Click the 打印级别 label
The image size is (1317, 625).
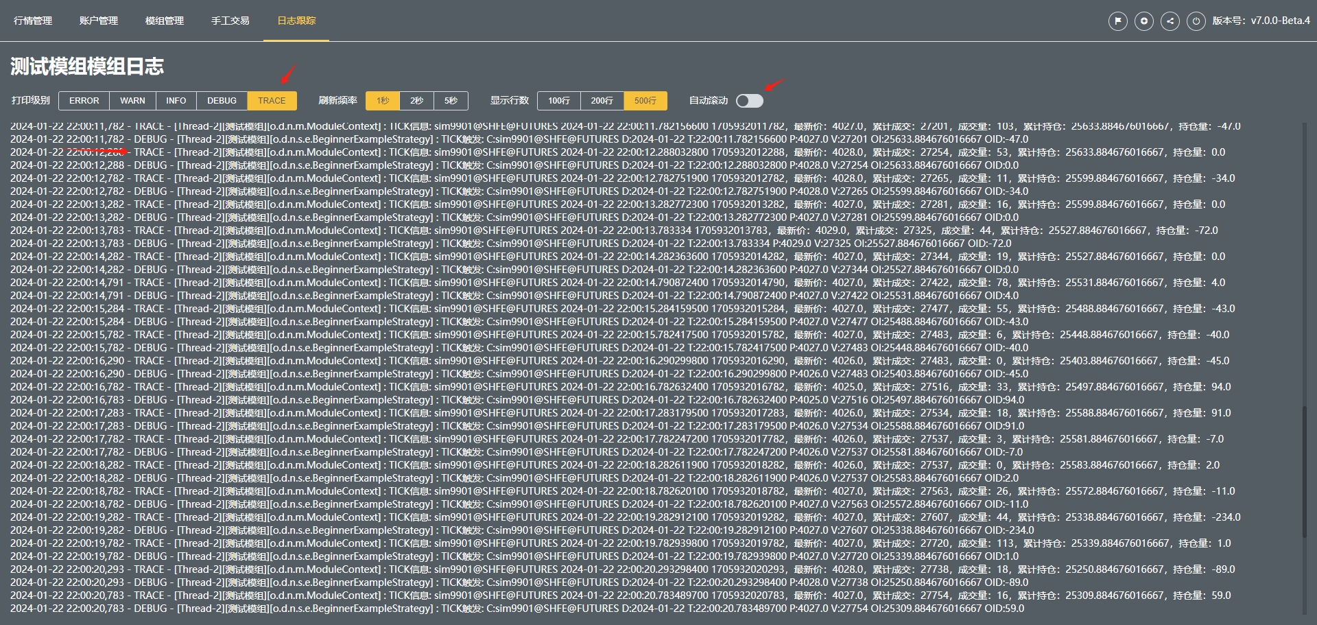coord(31,101)
